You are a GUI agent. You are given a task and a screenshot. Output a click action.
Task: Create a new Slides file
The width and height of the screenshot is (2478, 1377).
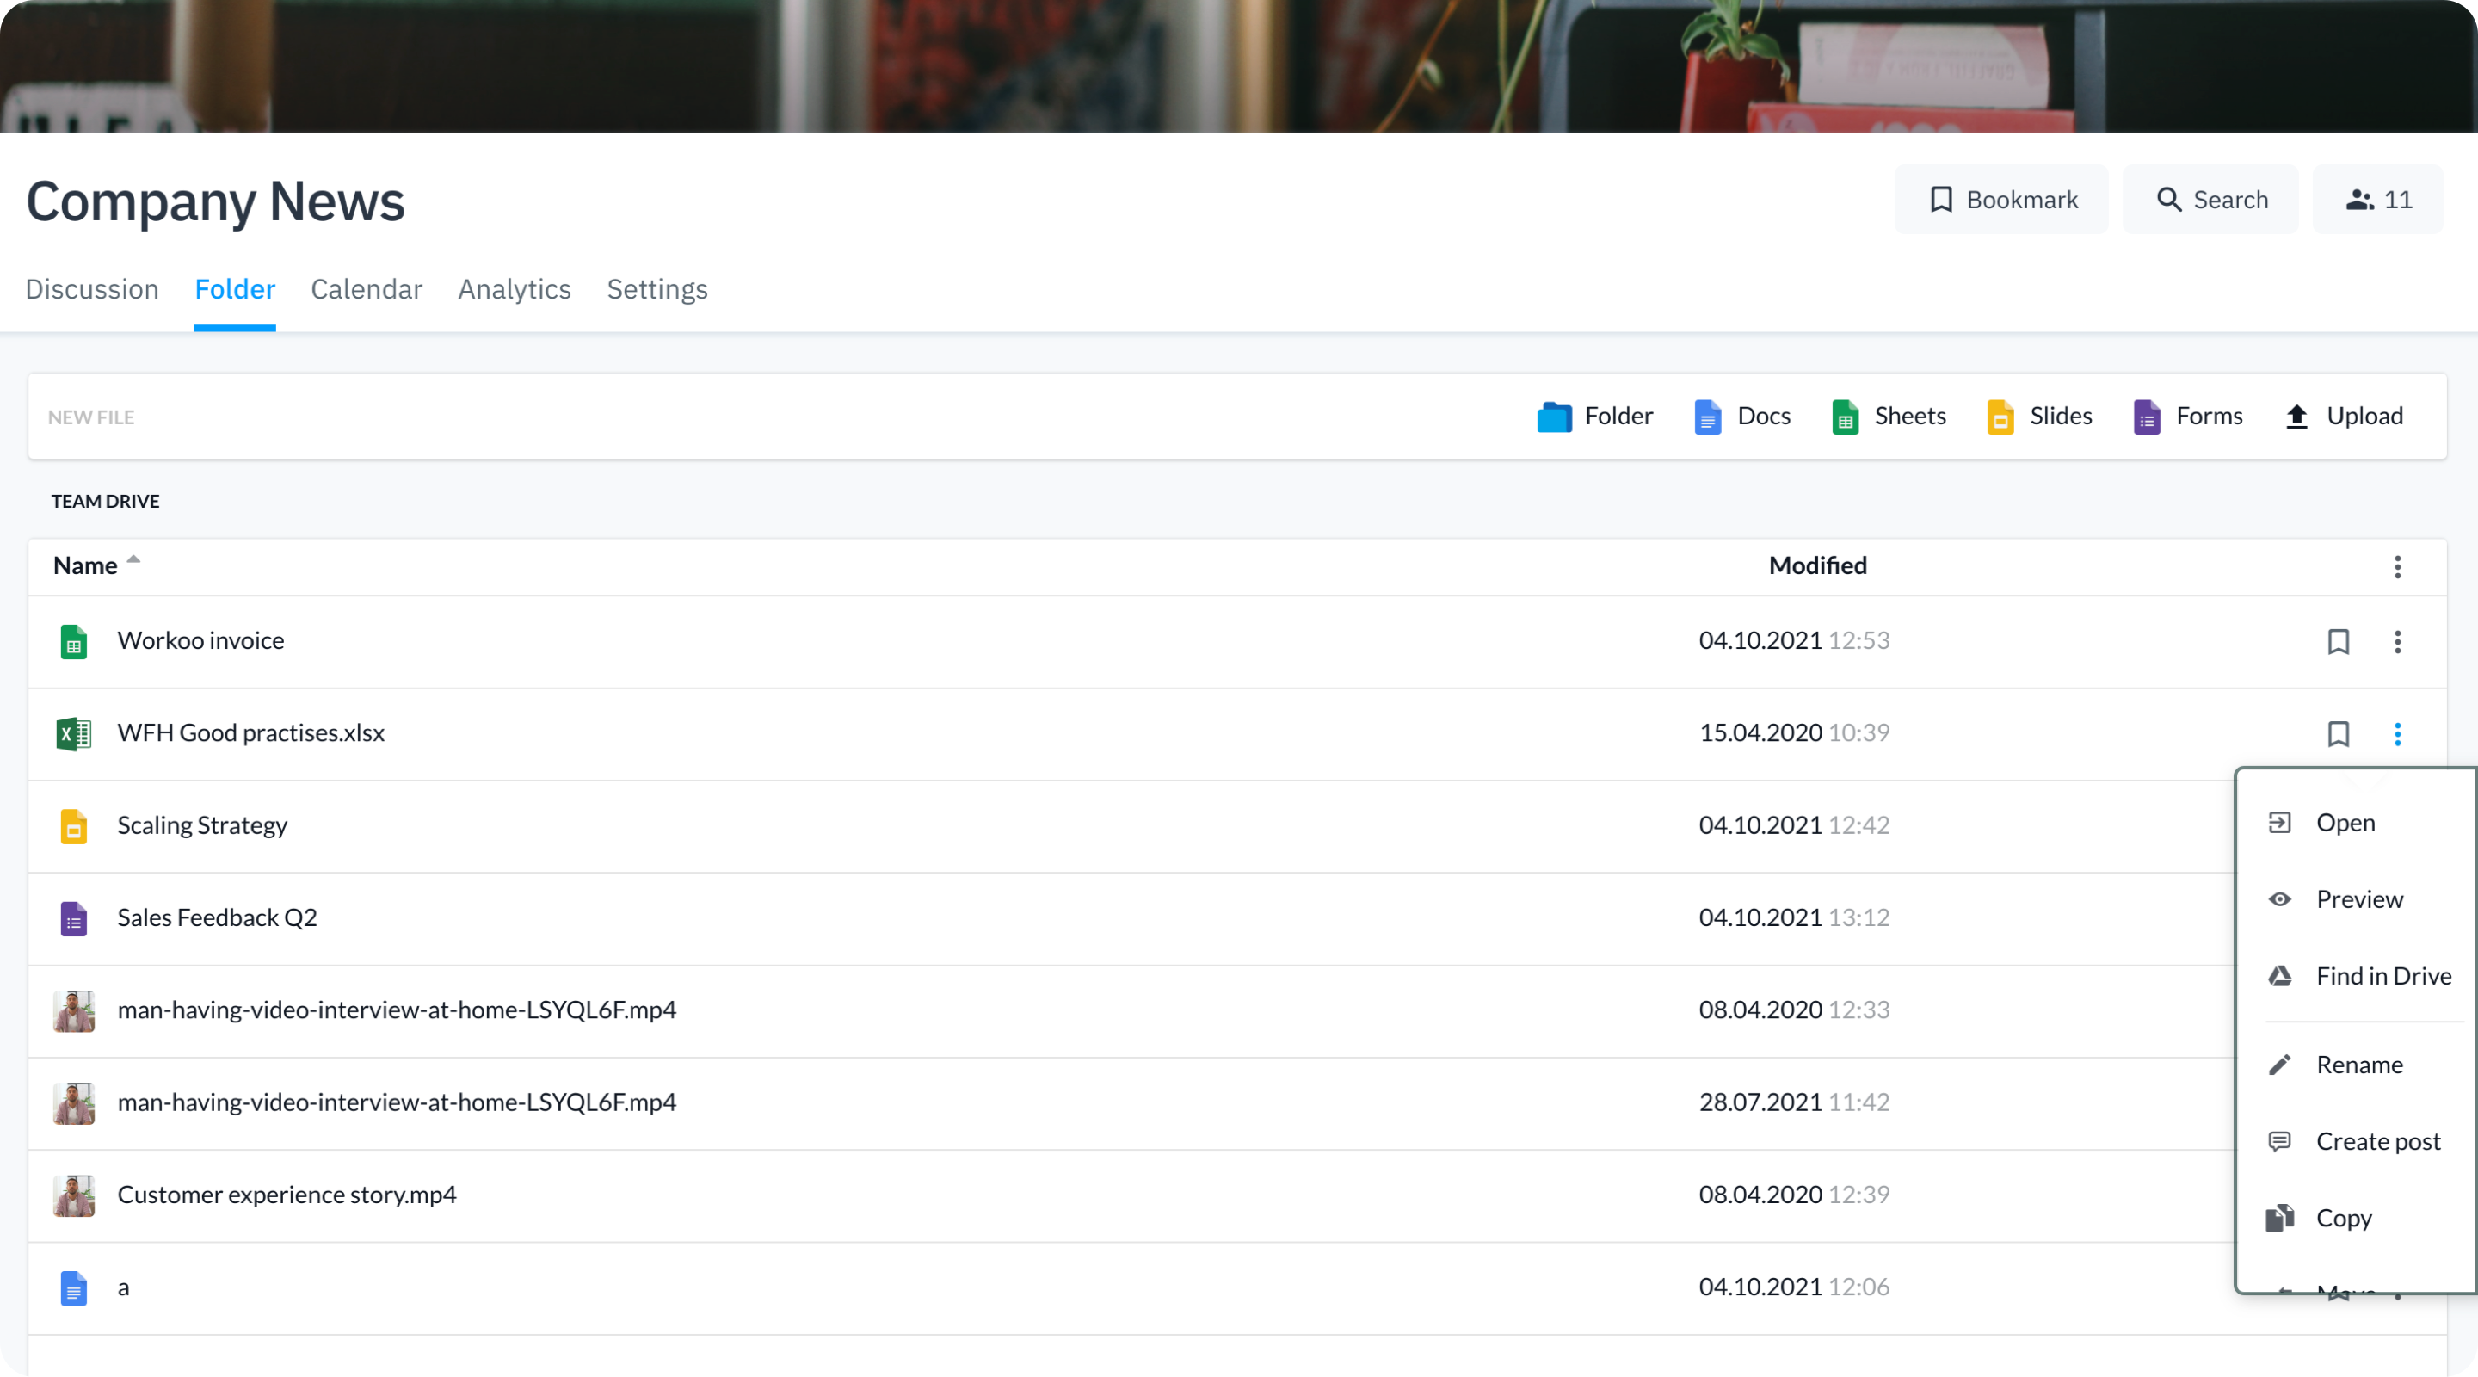[x=2039, y=416]
